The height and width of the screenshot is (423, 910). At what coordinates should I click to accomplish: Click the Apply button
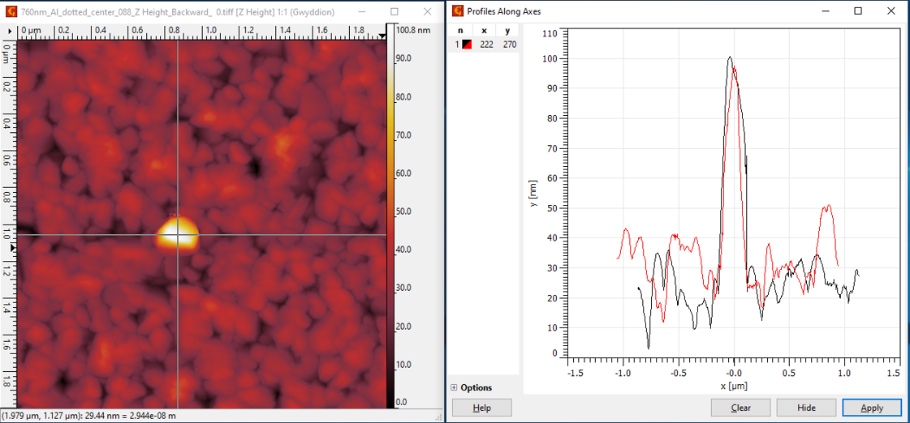click(x=872, y=408)
